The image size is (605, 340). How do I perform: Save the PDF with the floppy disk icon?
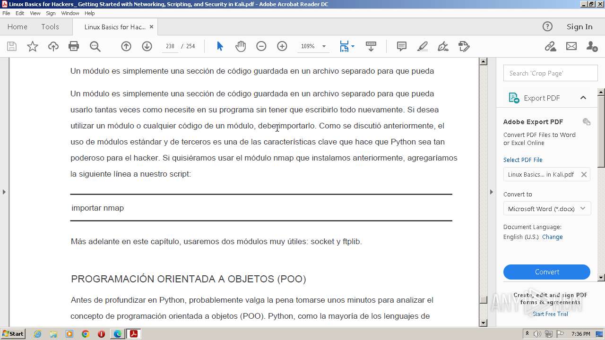coord(12,46)
